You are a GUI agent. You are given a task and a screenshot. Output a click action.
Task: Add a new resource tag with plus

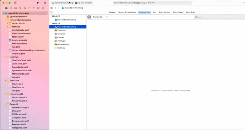107,17
